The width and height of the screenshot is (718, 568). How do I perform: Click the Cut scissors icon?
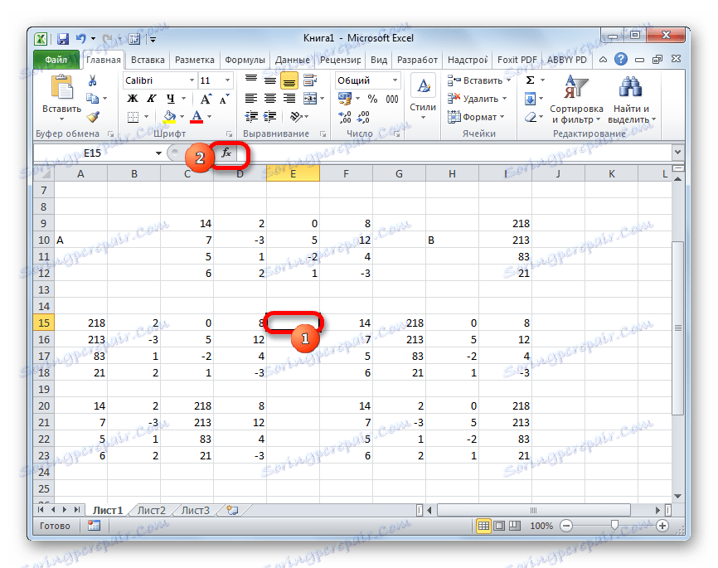[x=93, y=80]
